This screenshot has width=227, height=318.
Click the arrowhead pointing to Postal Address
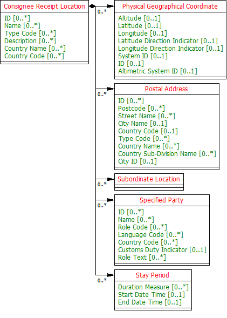(111, 89)
